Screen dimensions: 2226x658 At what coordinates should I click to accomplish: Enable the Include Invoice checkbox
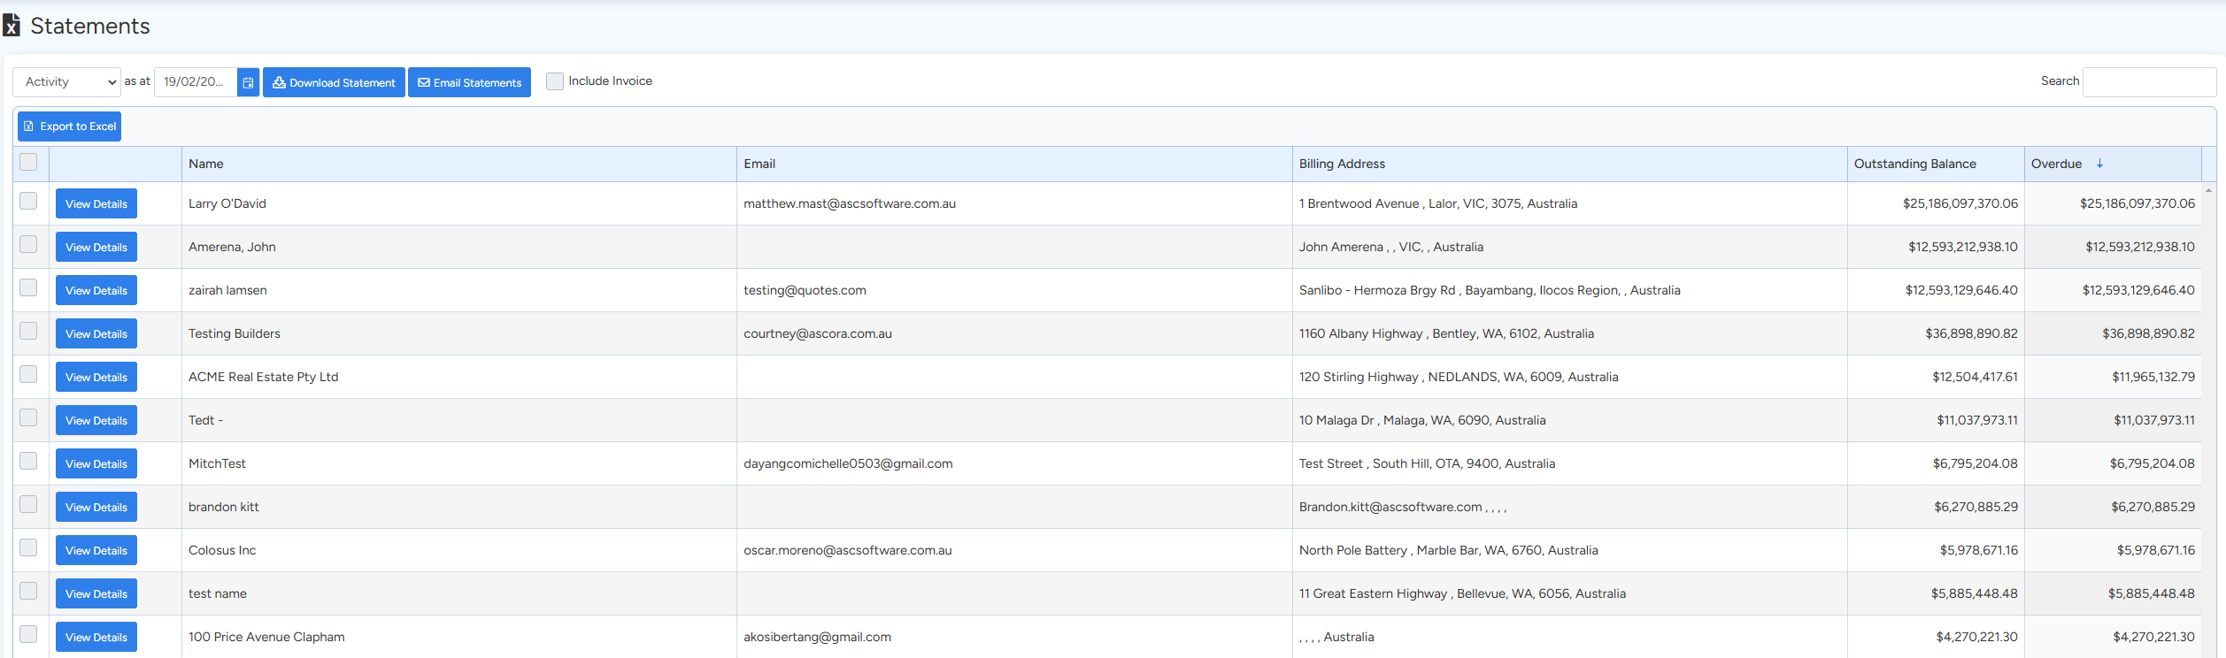tap(555, 81)
